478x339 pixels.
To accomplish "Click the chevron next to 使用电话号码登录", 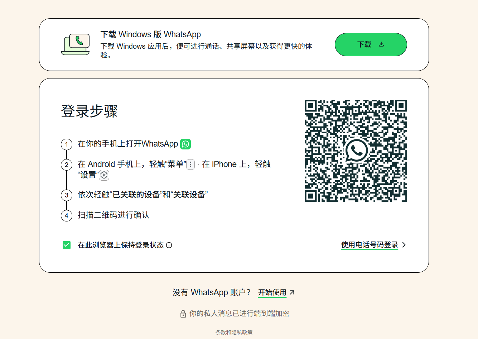I will (404, 245).
